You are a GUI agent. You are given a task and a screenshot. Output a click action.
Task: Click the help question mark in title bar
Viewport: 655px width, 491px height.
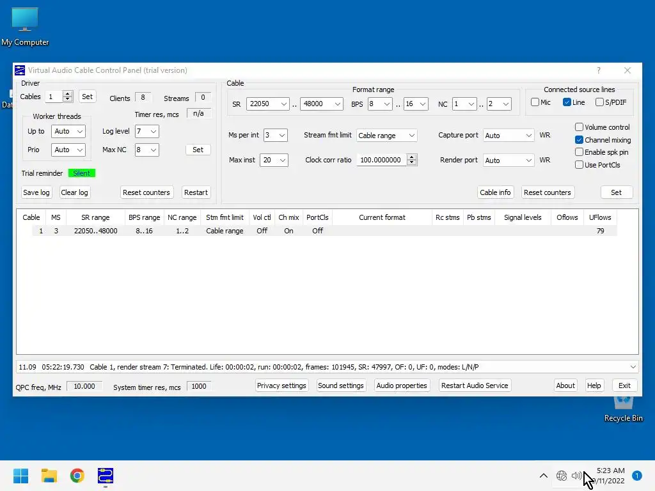pyautogui.click(x=599, y=70)
